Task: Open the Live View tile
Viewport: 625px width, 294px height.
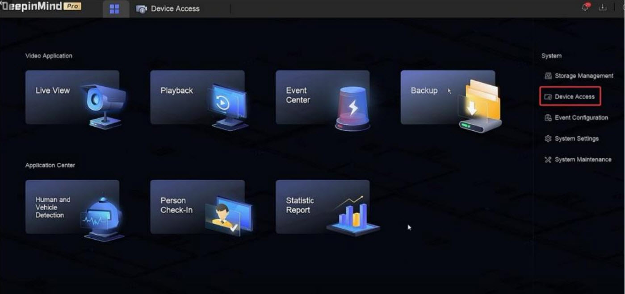Action: pyautogui.click(x=72, y=97)
